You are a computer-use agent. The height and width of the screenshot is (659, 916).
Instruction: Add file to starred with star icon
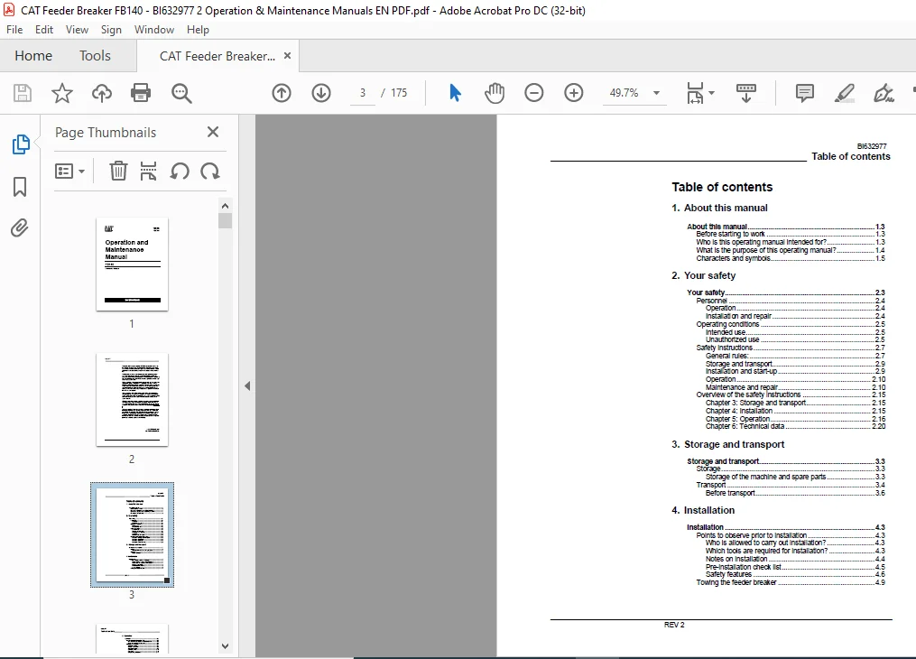[62, 93]
